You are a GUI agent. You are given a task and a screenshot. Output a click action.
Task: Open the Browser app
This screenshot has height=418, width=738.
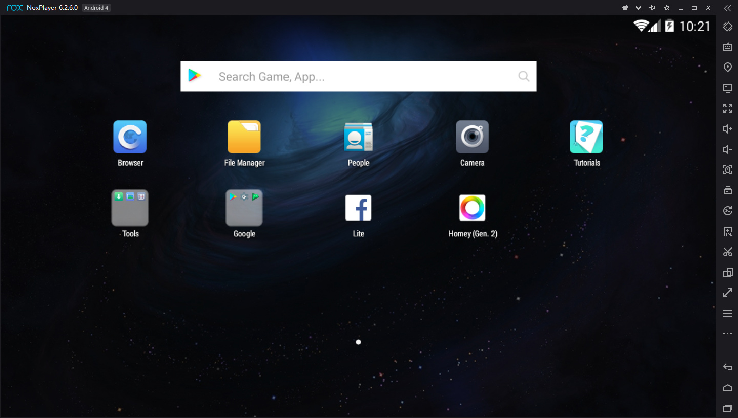pyautogui.click(x=130, y=137)
